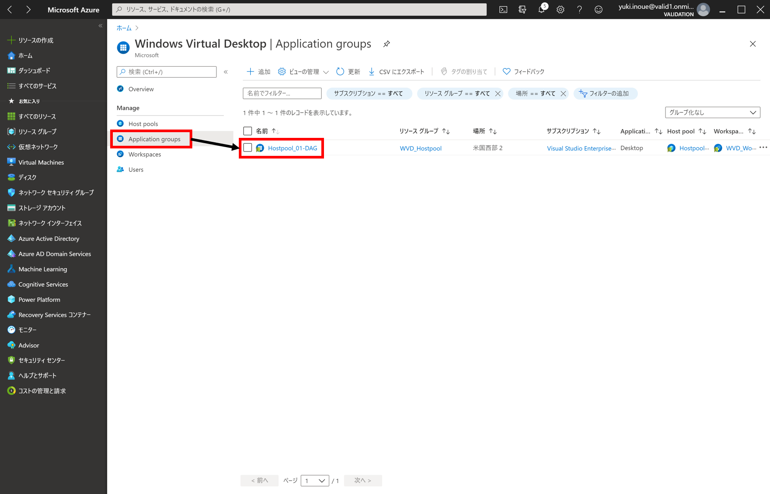Open Host pools in the resource menu
The height and width of the screenshot is (494, 770).
pos(143,124)
